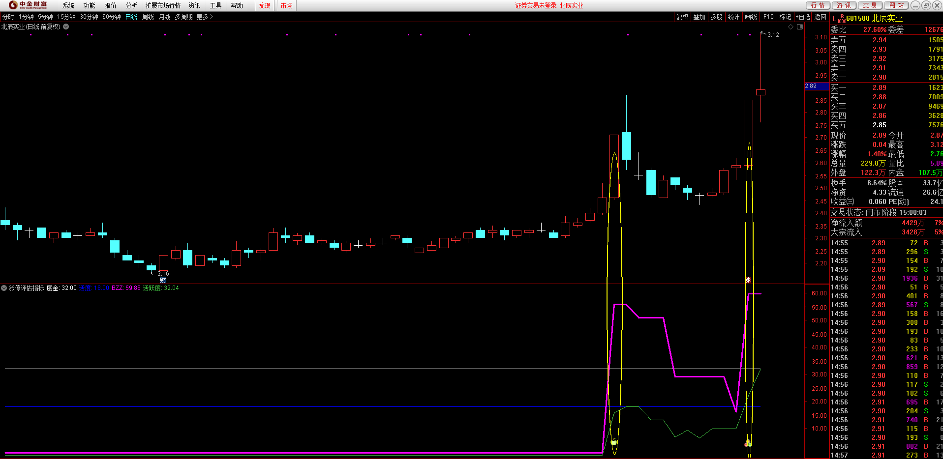Screen dimensions: 943x459
Task: Open the 分析 menu
Action: (x=131, y=5)
